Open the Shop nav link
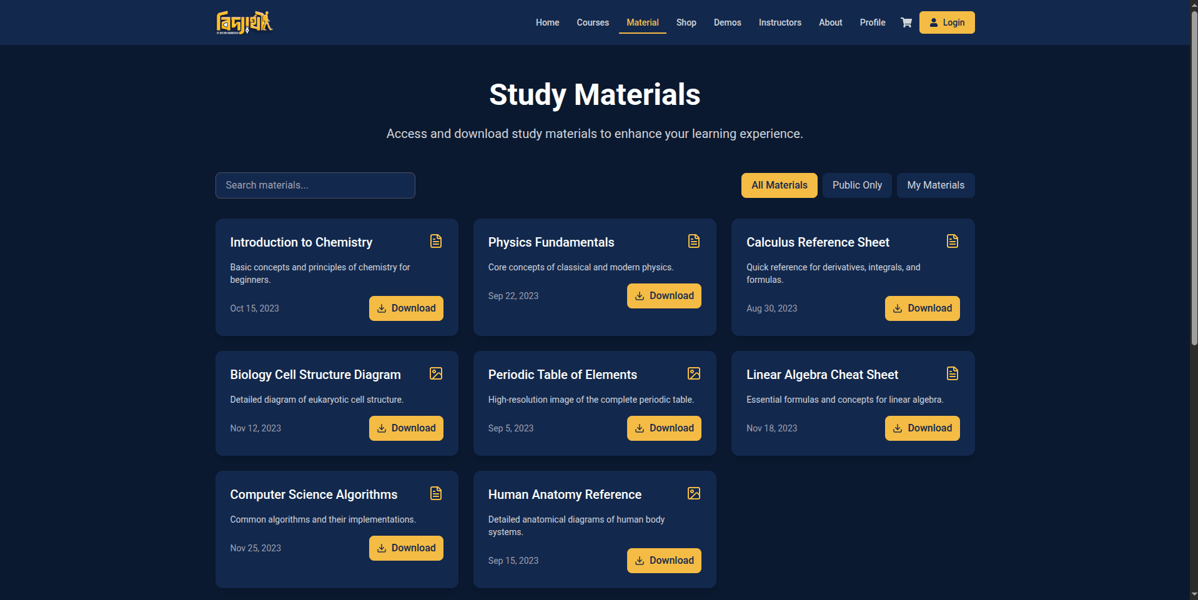Image resolution: width=1198 pixels, height=600 pixels. [686, 22]
